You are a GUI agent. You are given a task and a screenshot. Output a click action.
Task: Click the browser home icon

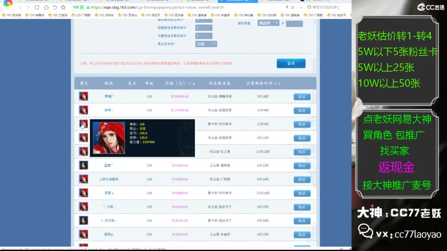pos(47,7)
